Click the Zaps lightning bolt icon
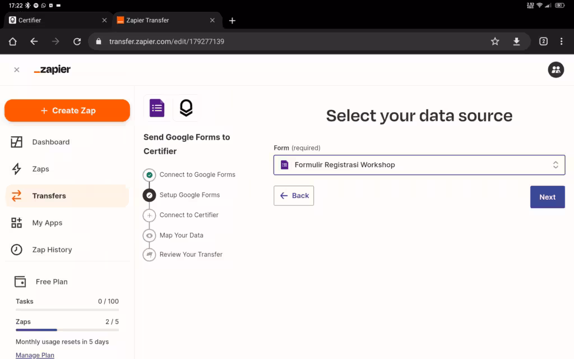This screenshot has width=574, height=359. point(16,169)
